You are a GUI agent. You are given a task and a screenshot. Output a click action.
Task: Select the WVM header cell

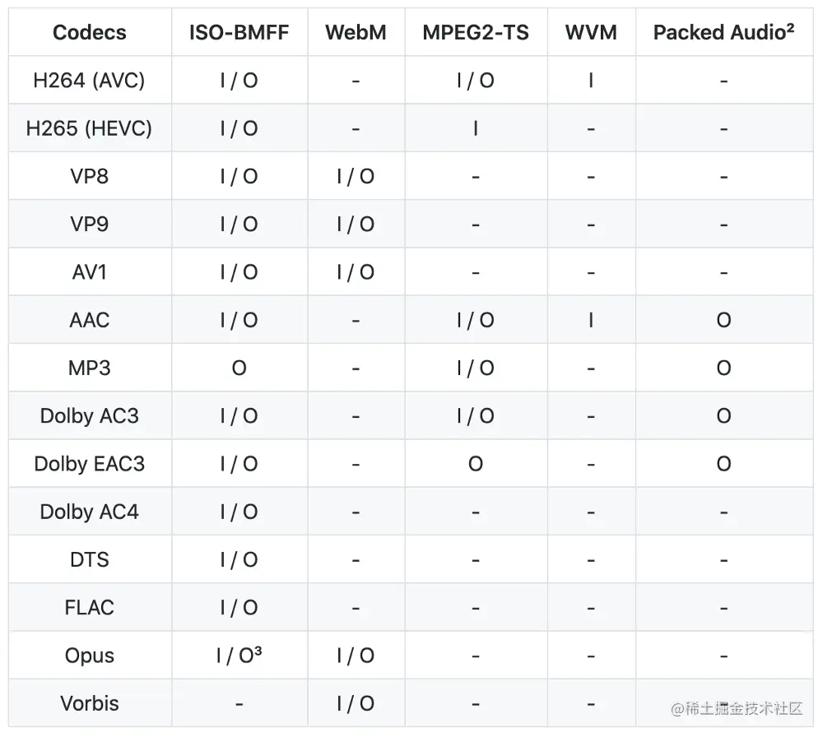coord(591,33)
